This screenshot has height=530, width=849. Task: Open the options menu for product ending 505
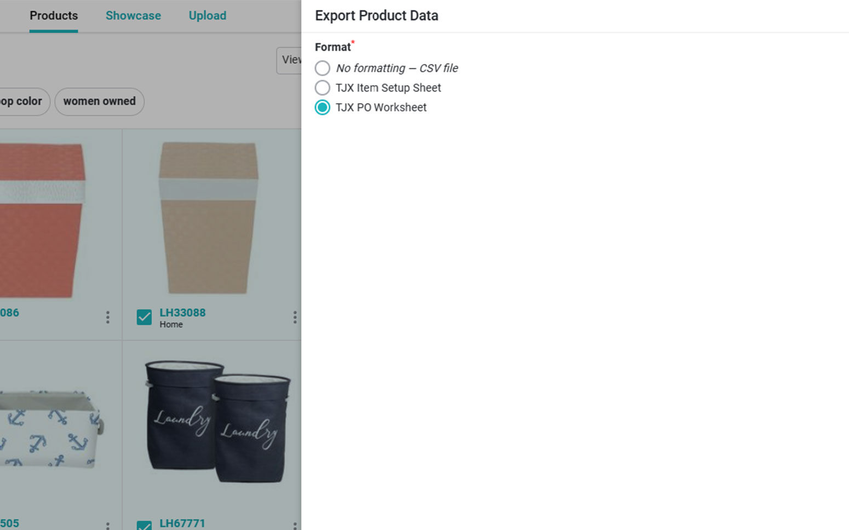coord(107,526)
